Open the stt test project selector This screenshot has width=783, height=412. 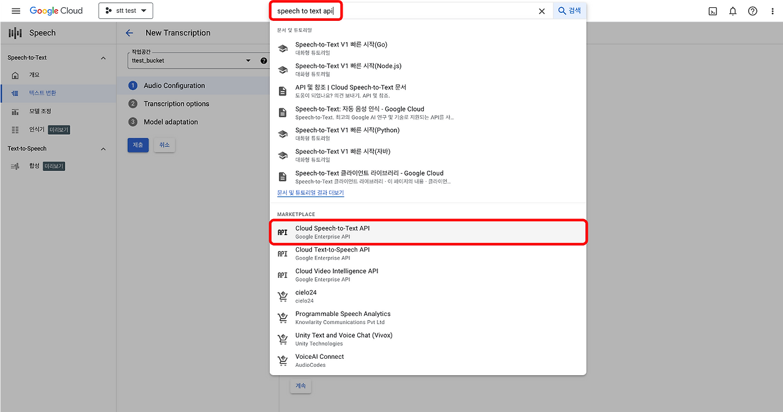[126, 11]
